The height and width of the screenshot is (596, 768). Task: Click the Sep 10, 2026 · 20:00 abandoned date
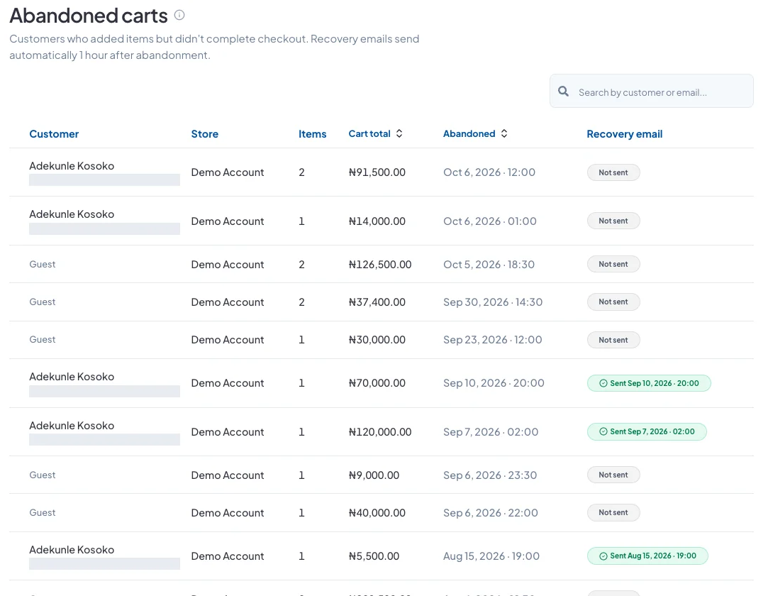[x=494, y=383]
